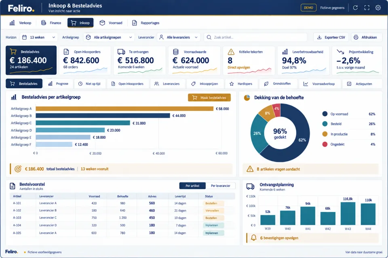Click the Ongedekt legend color dot
Image resolution: width=388 pixels, height=258 pixels.
click(325, 144)
